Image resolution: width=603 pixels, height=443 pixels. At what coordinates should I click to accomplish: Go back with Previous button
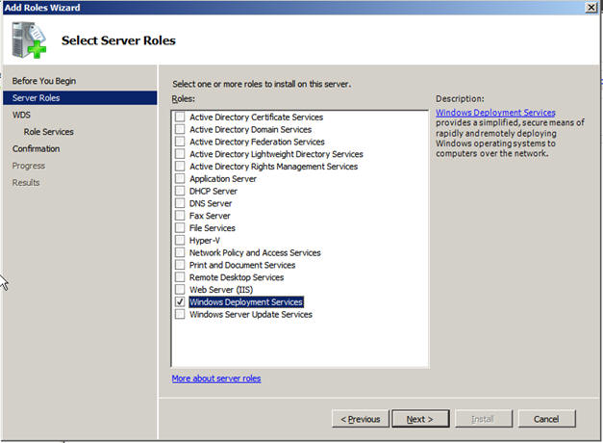[x=361, y=419]
